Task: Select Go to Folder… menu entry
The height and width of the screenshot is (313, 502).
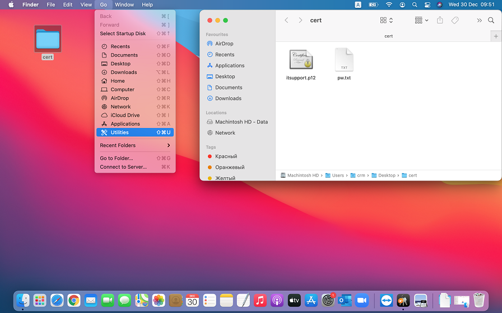Action: [117, 158]
